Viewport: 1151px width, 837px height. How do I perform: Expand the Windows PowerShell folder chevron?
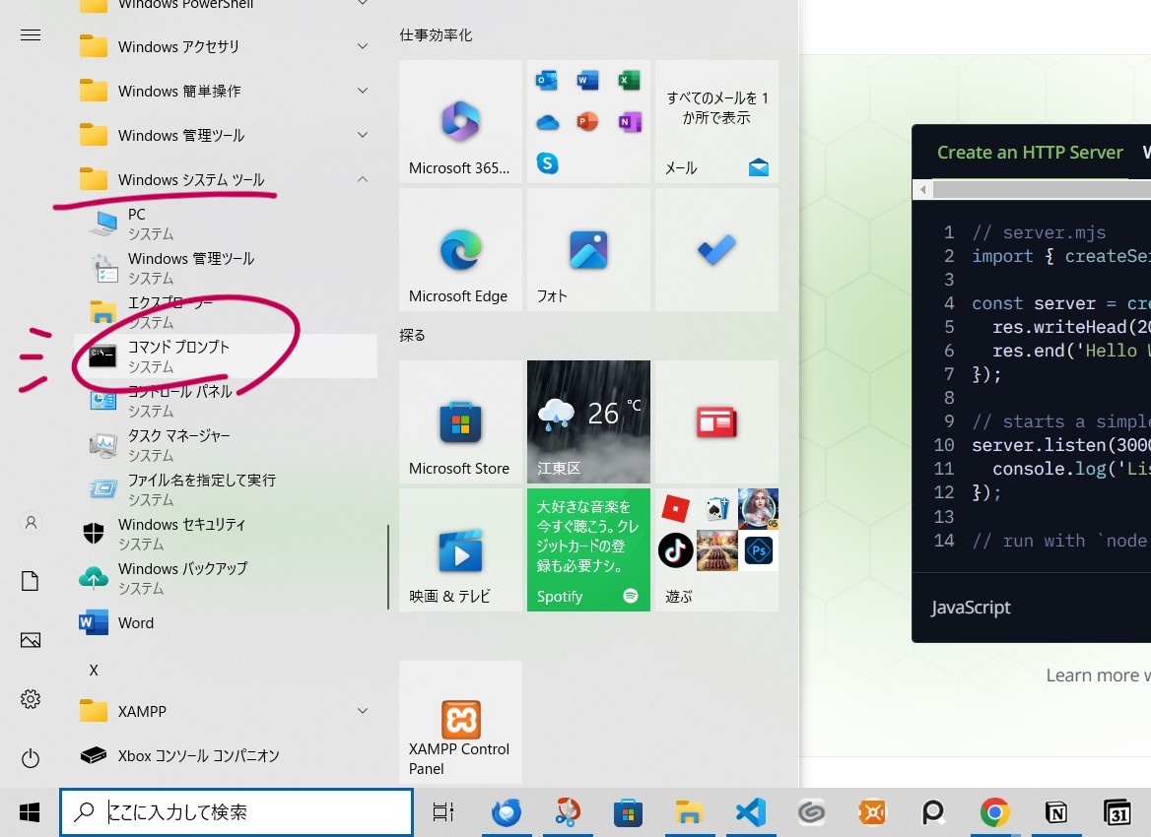(362, 4)
